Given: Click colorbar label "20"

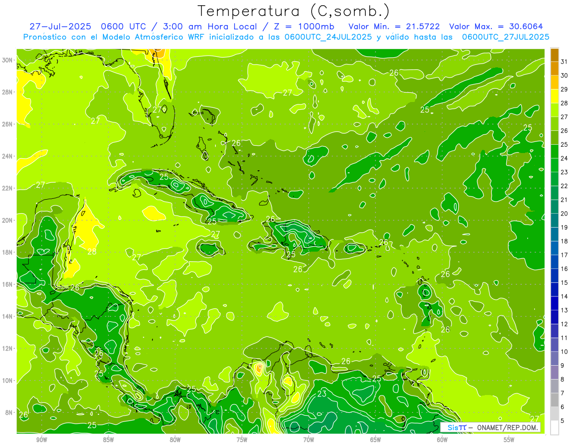Looking at the screenshot, I should coord(564,214).
